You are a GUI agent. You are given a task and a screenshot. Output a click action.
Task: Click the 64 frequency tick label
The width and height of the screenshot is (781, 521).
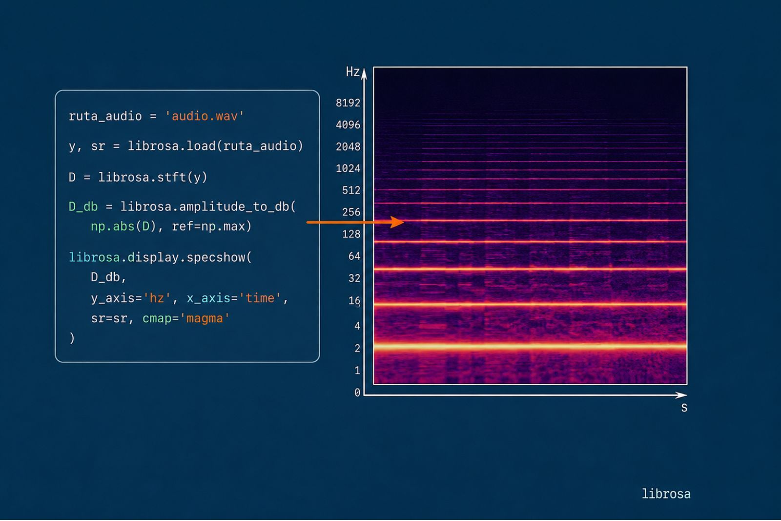(354, 256)
